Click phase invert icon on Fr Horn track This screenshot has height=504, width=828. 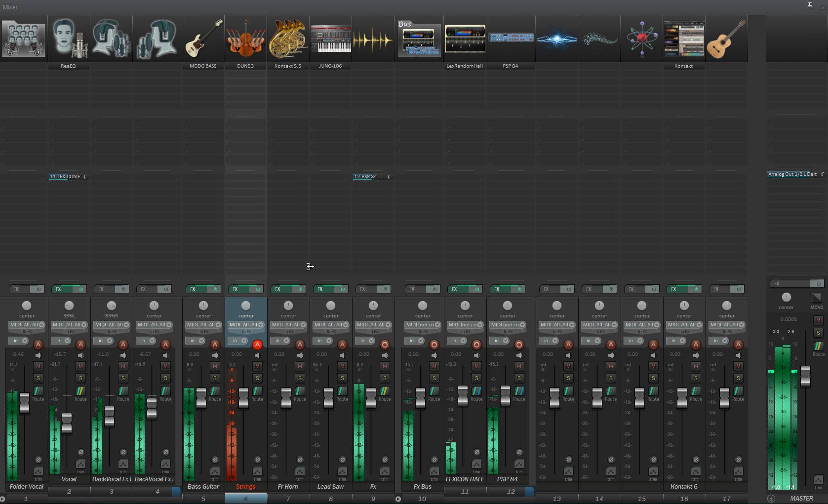click(x=300, y=460)
